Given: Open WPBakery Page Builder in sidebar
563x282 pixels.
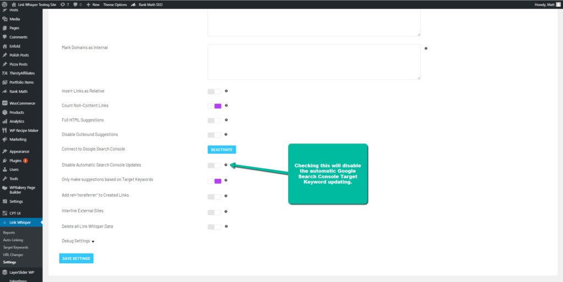Looking at the screenshot, I should (x=21, y=190).
